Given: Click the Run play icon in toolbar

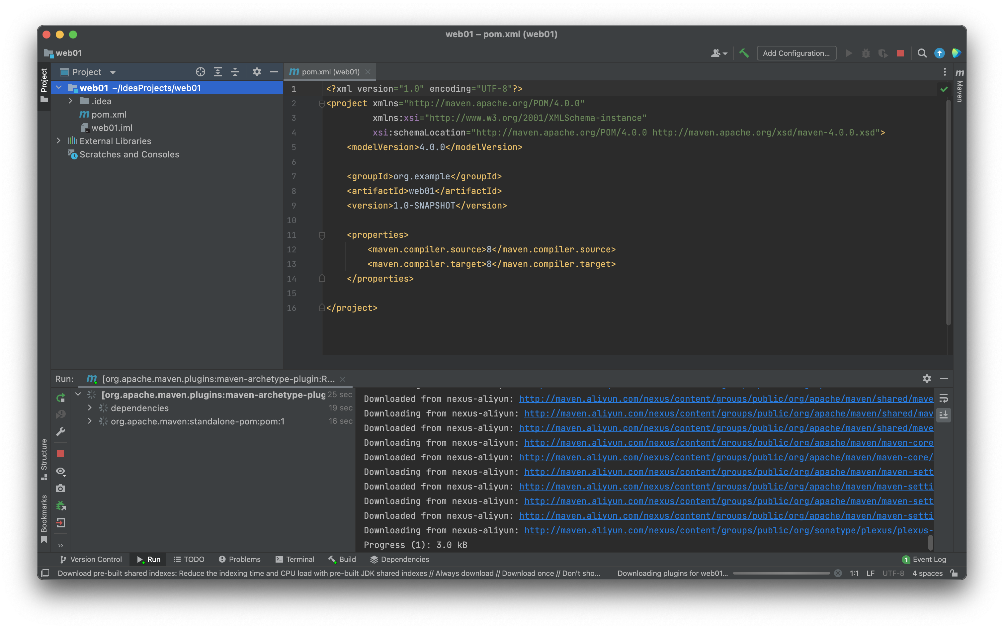Looking at the screenshot, I should click(x=849, y=53).
